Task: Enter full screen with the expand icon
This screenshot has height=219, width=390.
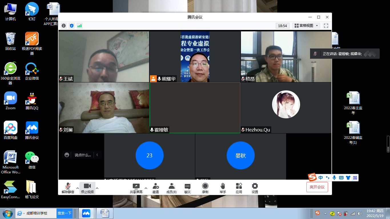Action: tap(326, 26)
